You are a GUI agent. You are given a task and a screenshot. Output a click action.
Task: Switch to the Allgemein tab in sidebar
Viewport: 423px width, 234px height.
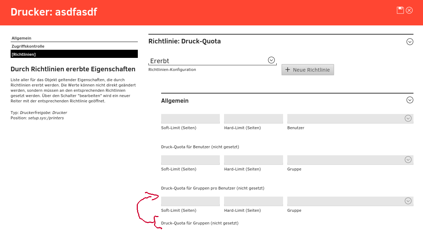click(22, 38)
